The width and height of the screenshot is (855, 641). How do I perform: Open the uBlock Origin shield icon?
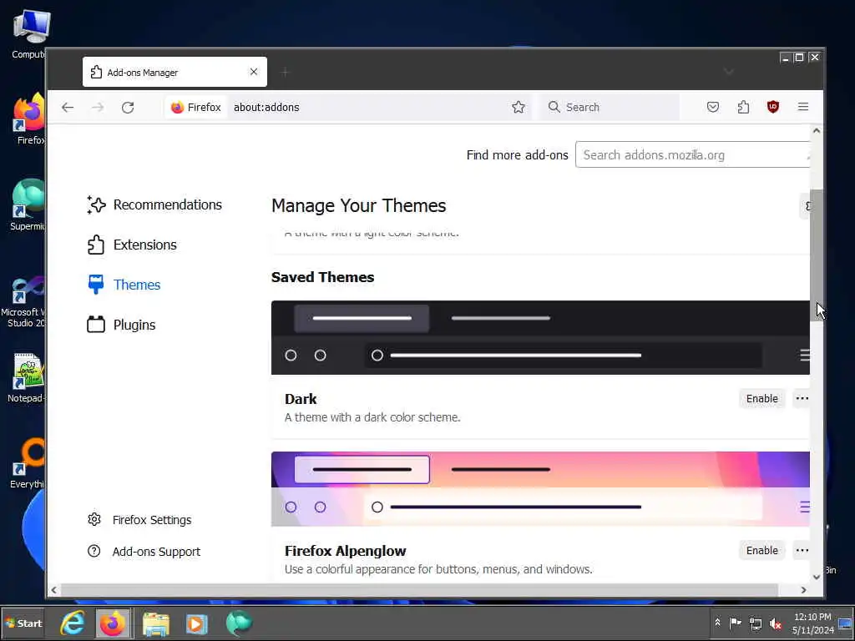coord(772,108)
